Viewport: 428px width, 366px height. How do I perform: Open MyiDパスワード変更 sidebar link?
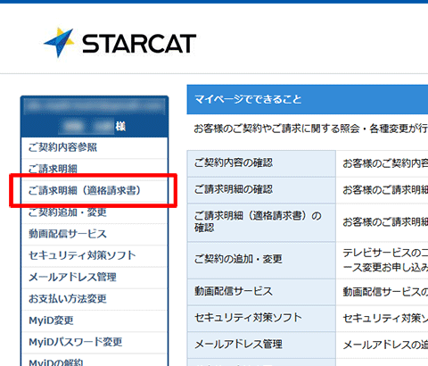pos(95,342)
